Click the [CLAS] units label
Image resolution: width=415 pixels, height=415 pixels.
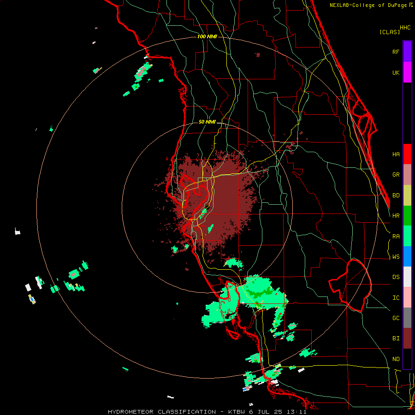pos(390,32)
